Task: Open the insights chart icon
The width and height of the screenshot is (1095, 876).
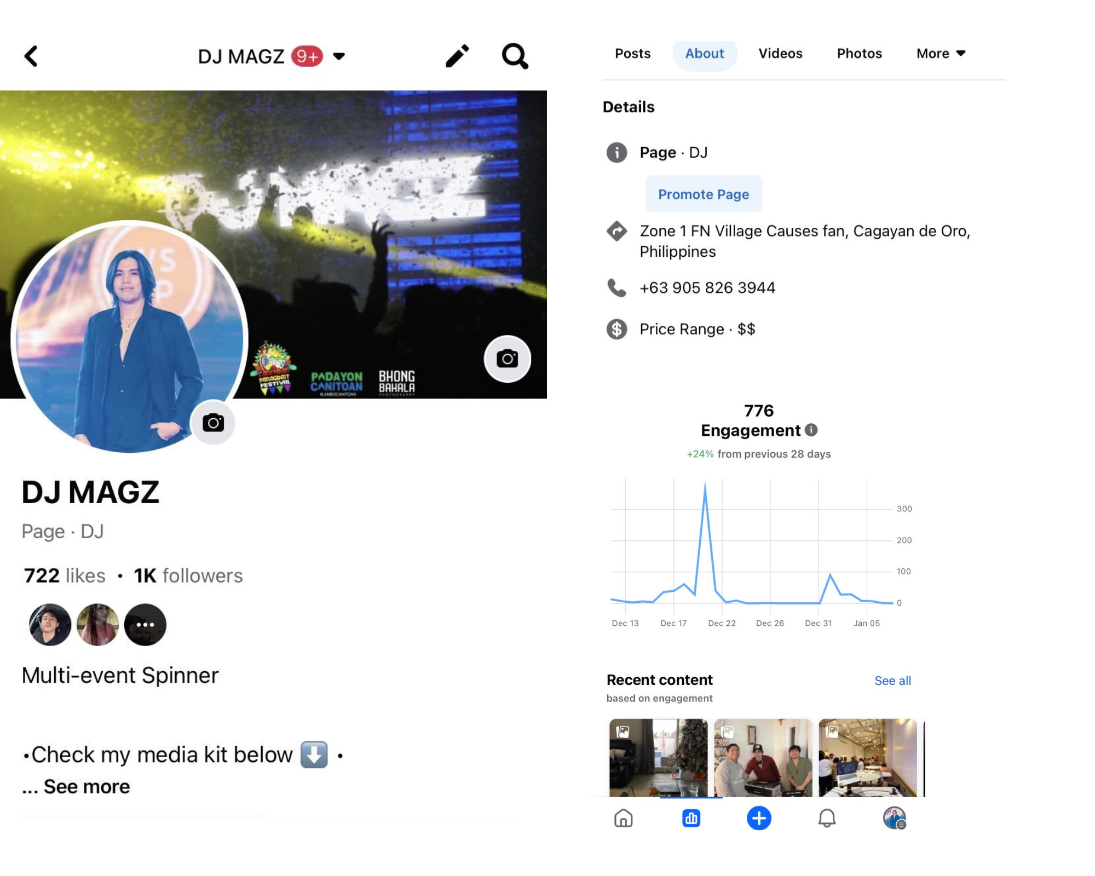Action: pos(691,818)
